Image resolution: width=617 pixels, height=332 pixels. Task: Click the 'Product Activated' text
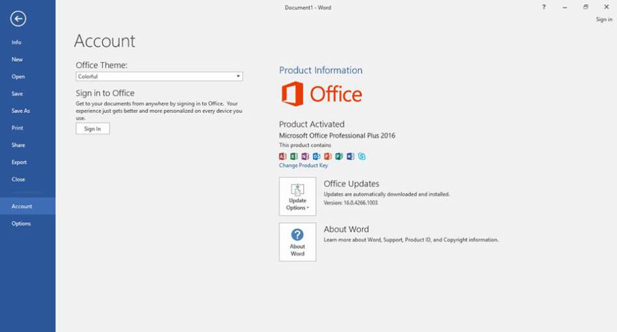click(312, 124)
